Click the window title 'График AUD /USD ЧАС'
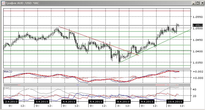This screenshot has width=205, height=110. point(22,3)
